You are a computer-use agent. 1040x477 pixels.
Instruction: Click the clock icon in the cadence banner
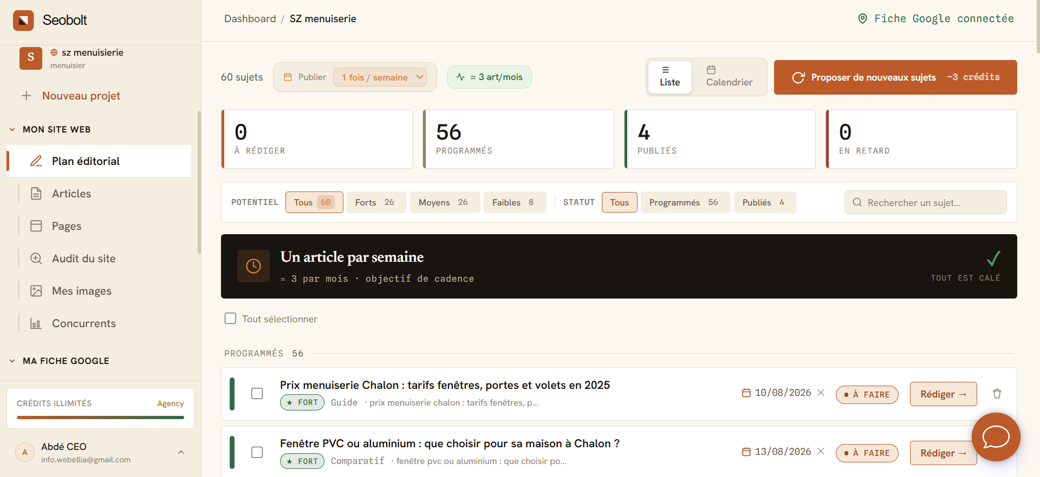[253, 266]
